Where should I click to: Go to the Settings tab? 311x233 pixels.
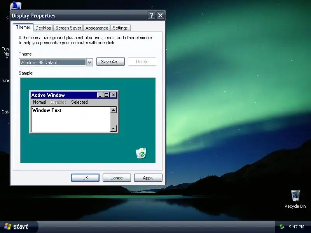coord(120,28)
